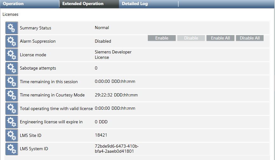The height and width of the screenshot is (160, 275).
Task: Click the Disable All button
Action: coord(250,38)
